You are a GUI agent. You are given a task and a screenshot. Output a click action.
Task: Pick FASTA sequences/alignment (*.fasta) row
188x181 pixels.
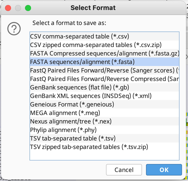pos(104,62)
